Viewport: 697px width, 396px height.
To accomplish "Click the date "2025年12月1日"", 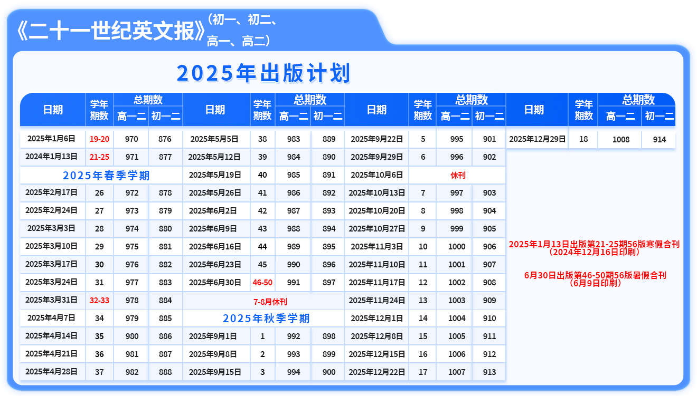I will tap(377, 318).
